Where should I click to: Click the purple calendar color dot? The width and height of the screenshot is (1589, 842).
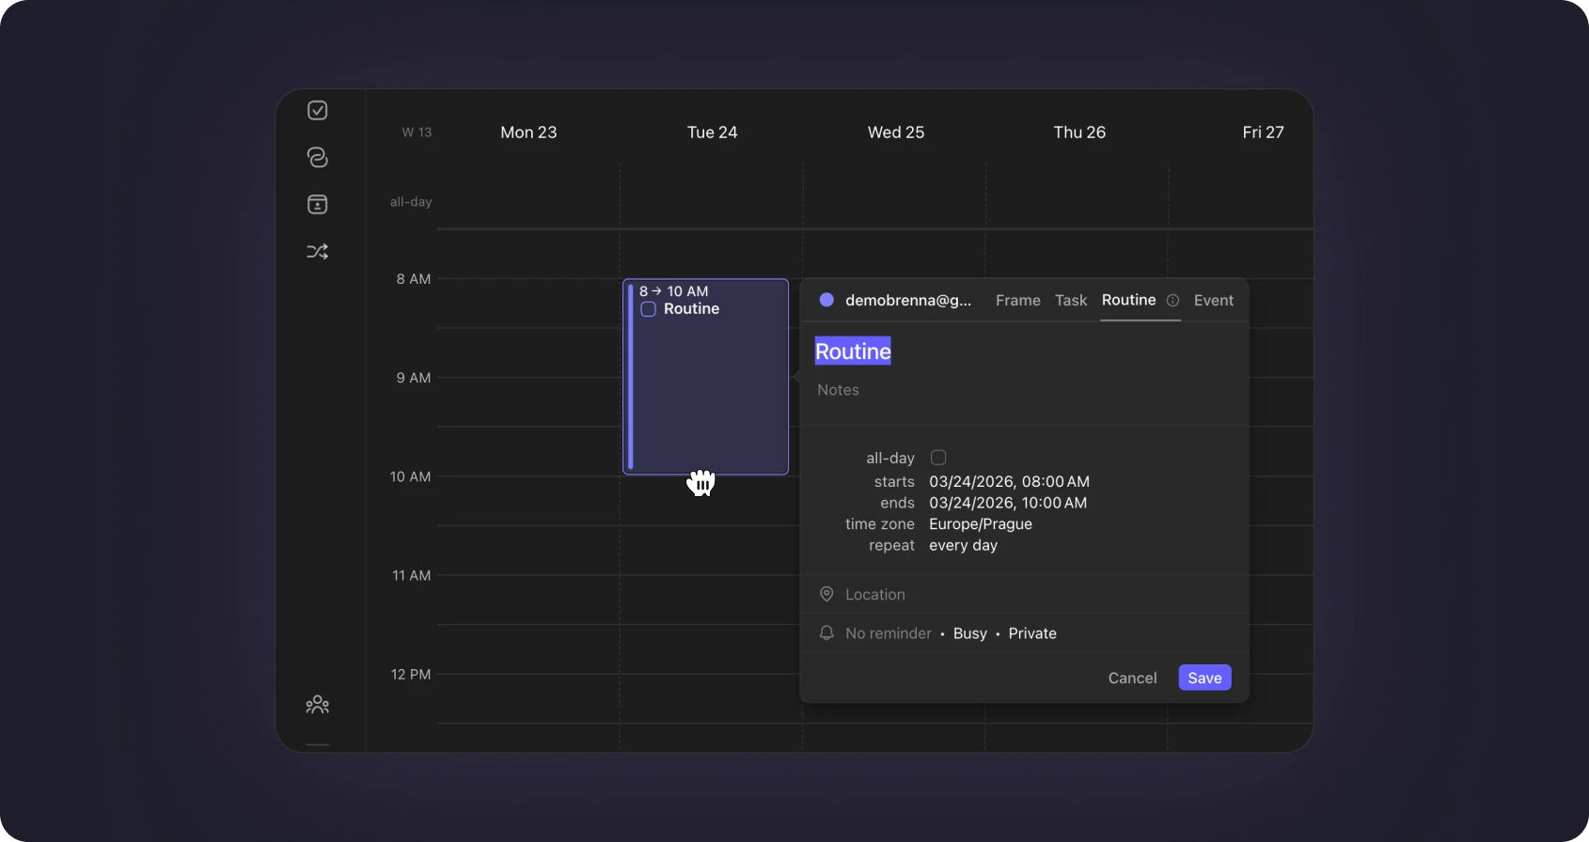(826, 300)
